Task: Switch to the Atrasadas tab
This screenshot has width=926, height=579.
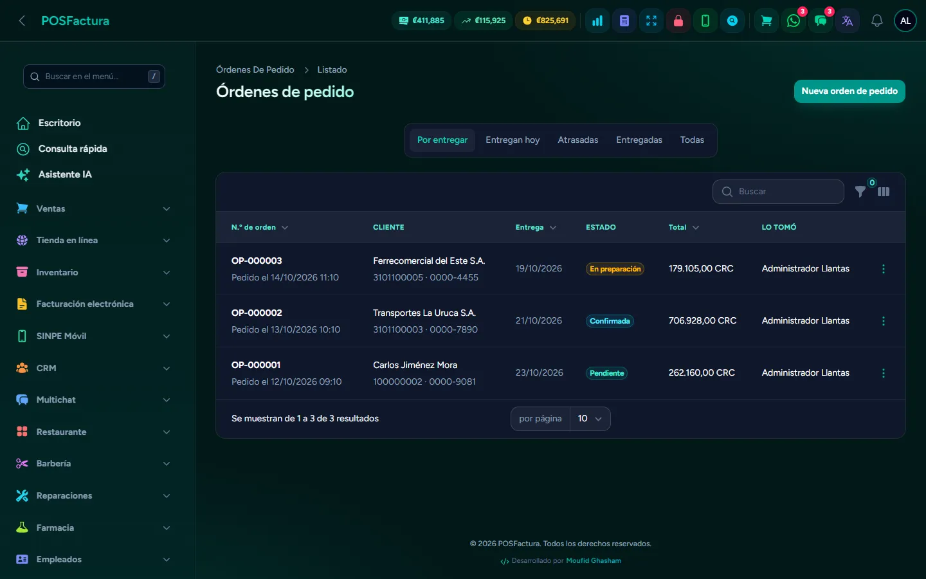Action: [578, 140]
